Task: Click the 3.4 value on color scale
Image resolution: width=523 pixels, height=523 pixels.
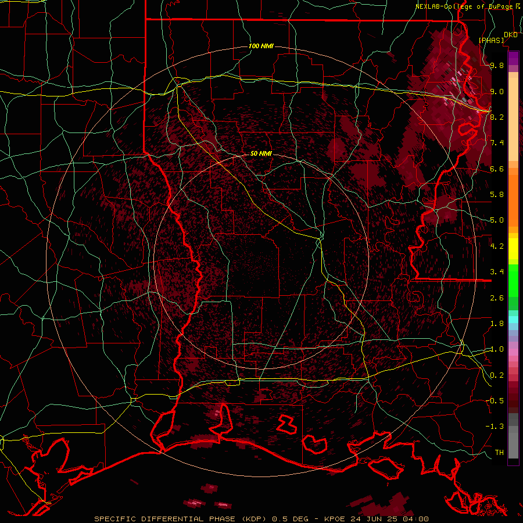Action: coord(497,272)
